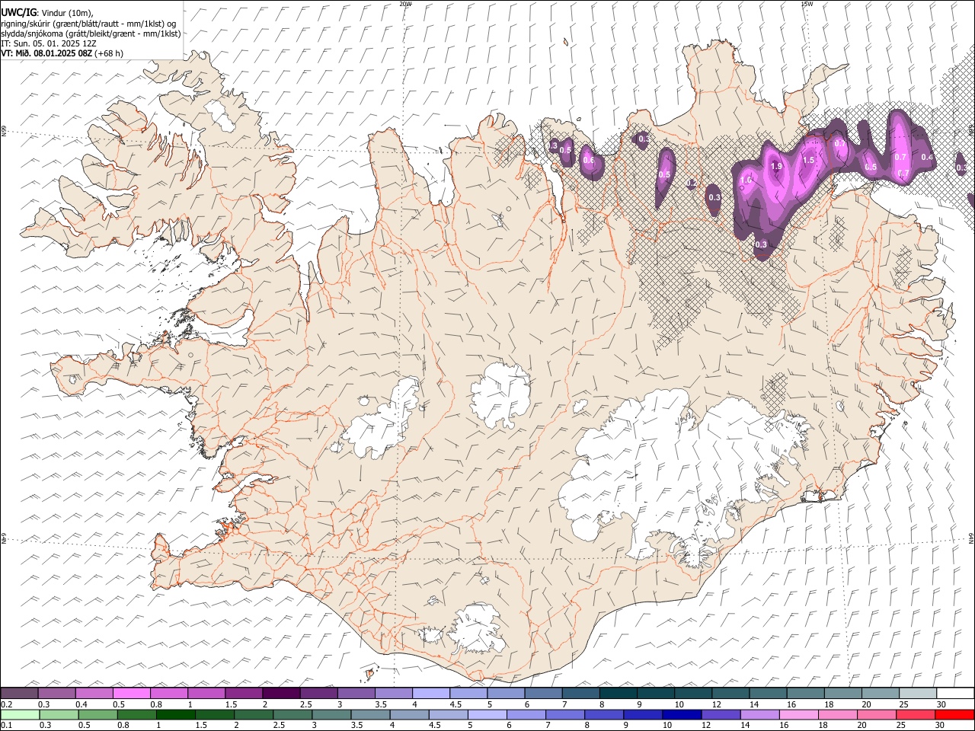Click the '0.1' label in the rain legend row
The image size is (975, 731).
[x=7, y=726]
